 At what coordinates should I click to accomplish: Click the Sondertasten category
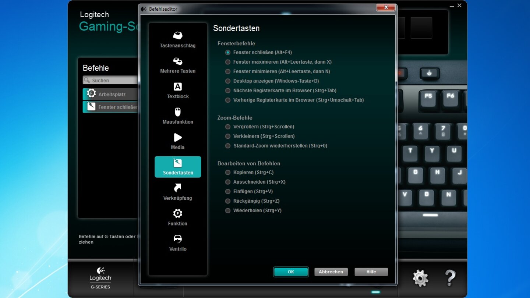(178, 167)
